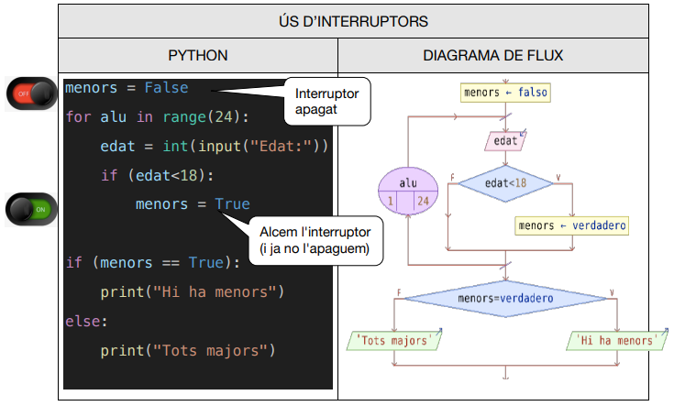674x406 pixels.
Task: Click the 'Interruptor apagat' callout bubble
Action: [326, 101]
